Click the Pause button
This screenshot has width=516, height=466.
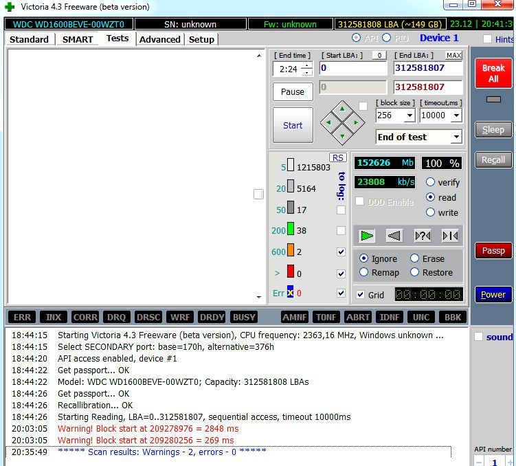(293, 92)
